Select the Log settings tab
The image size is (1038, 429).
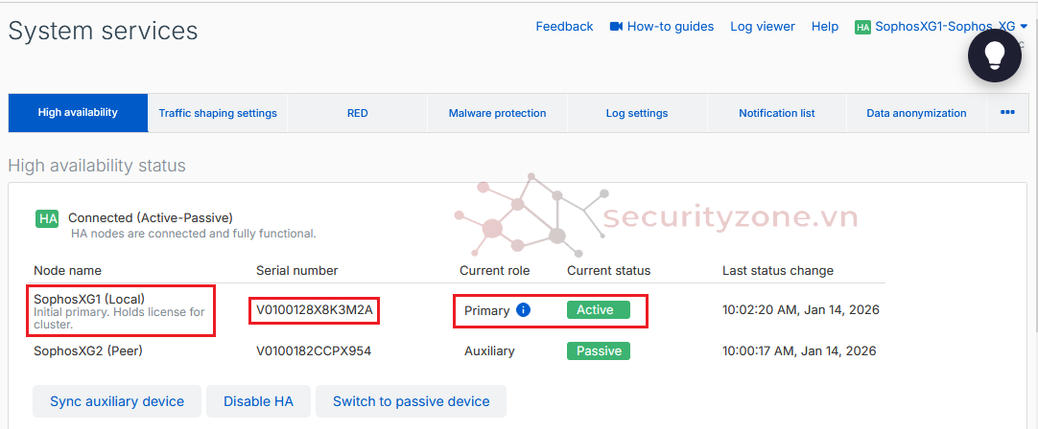click(x=637, y=113)
